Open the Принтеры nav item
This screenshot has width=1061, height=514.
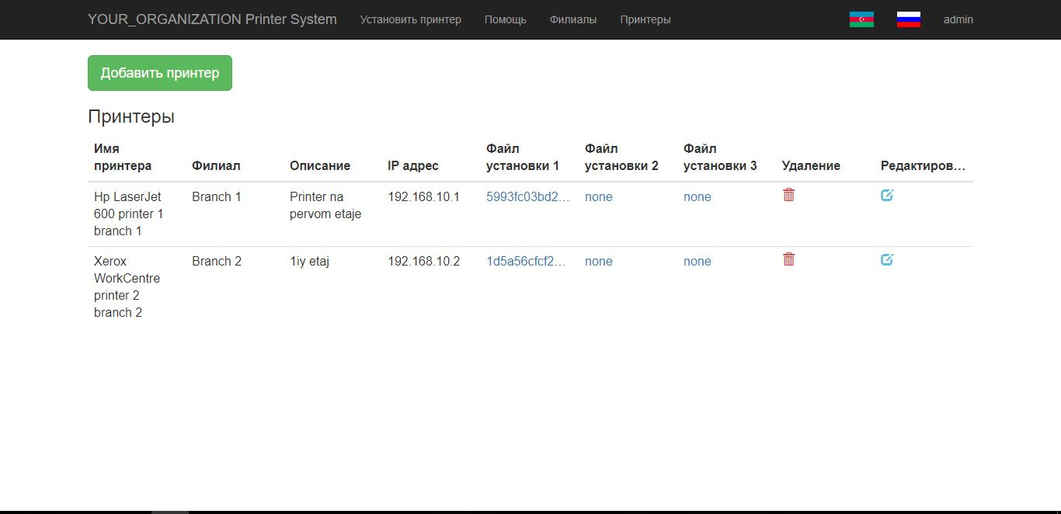(x=645, y=19)
